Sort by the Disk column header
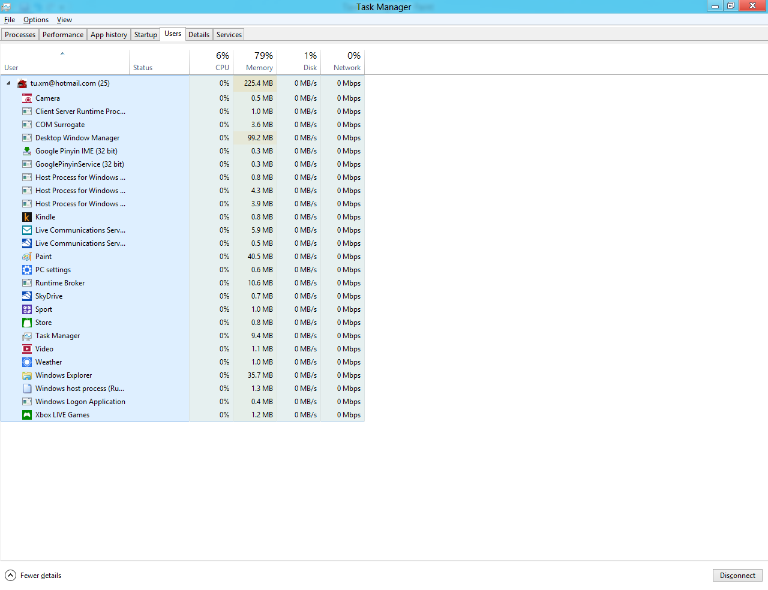768x590 pixels. (299, 62)
